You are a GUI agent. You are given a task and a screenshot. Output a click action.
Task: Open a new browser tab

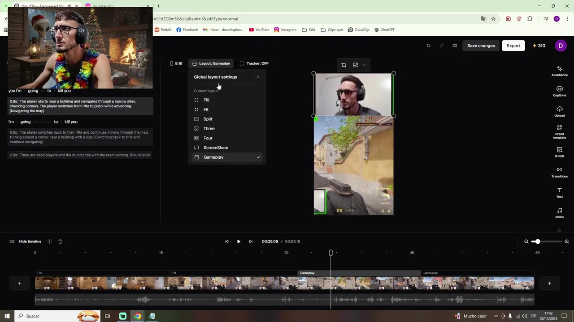coord(158,6)
